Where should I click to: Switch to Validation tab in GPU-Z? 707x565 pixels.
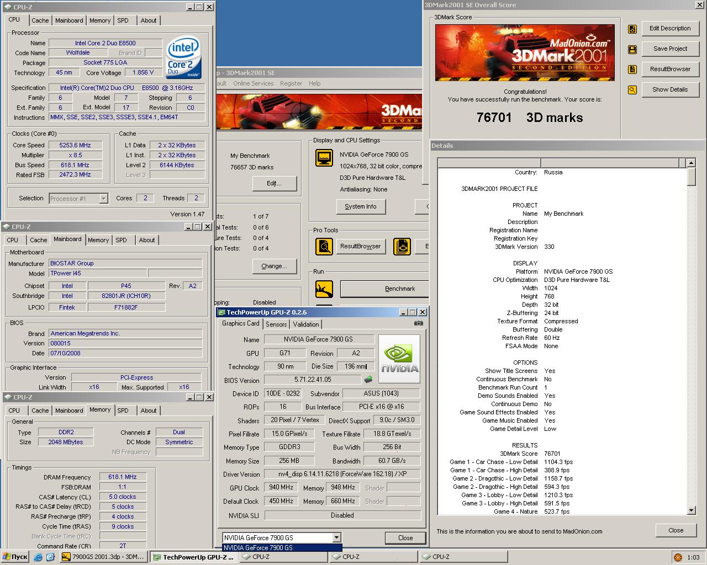[x=305, y=324]
